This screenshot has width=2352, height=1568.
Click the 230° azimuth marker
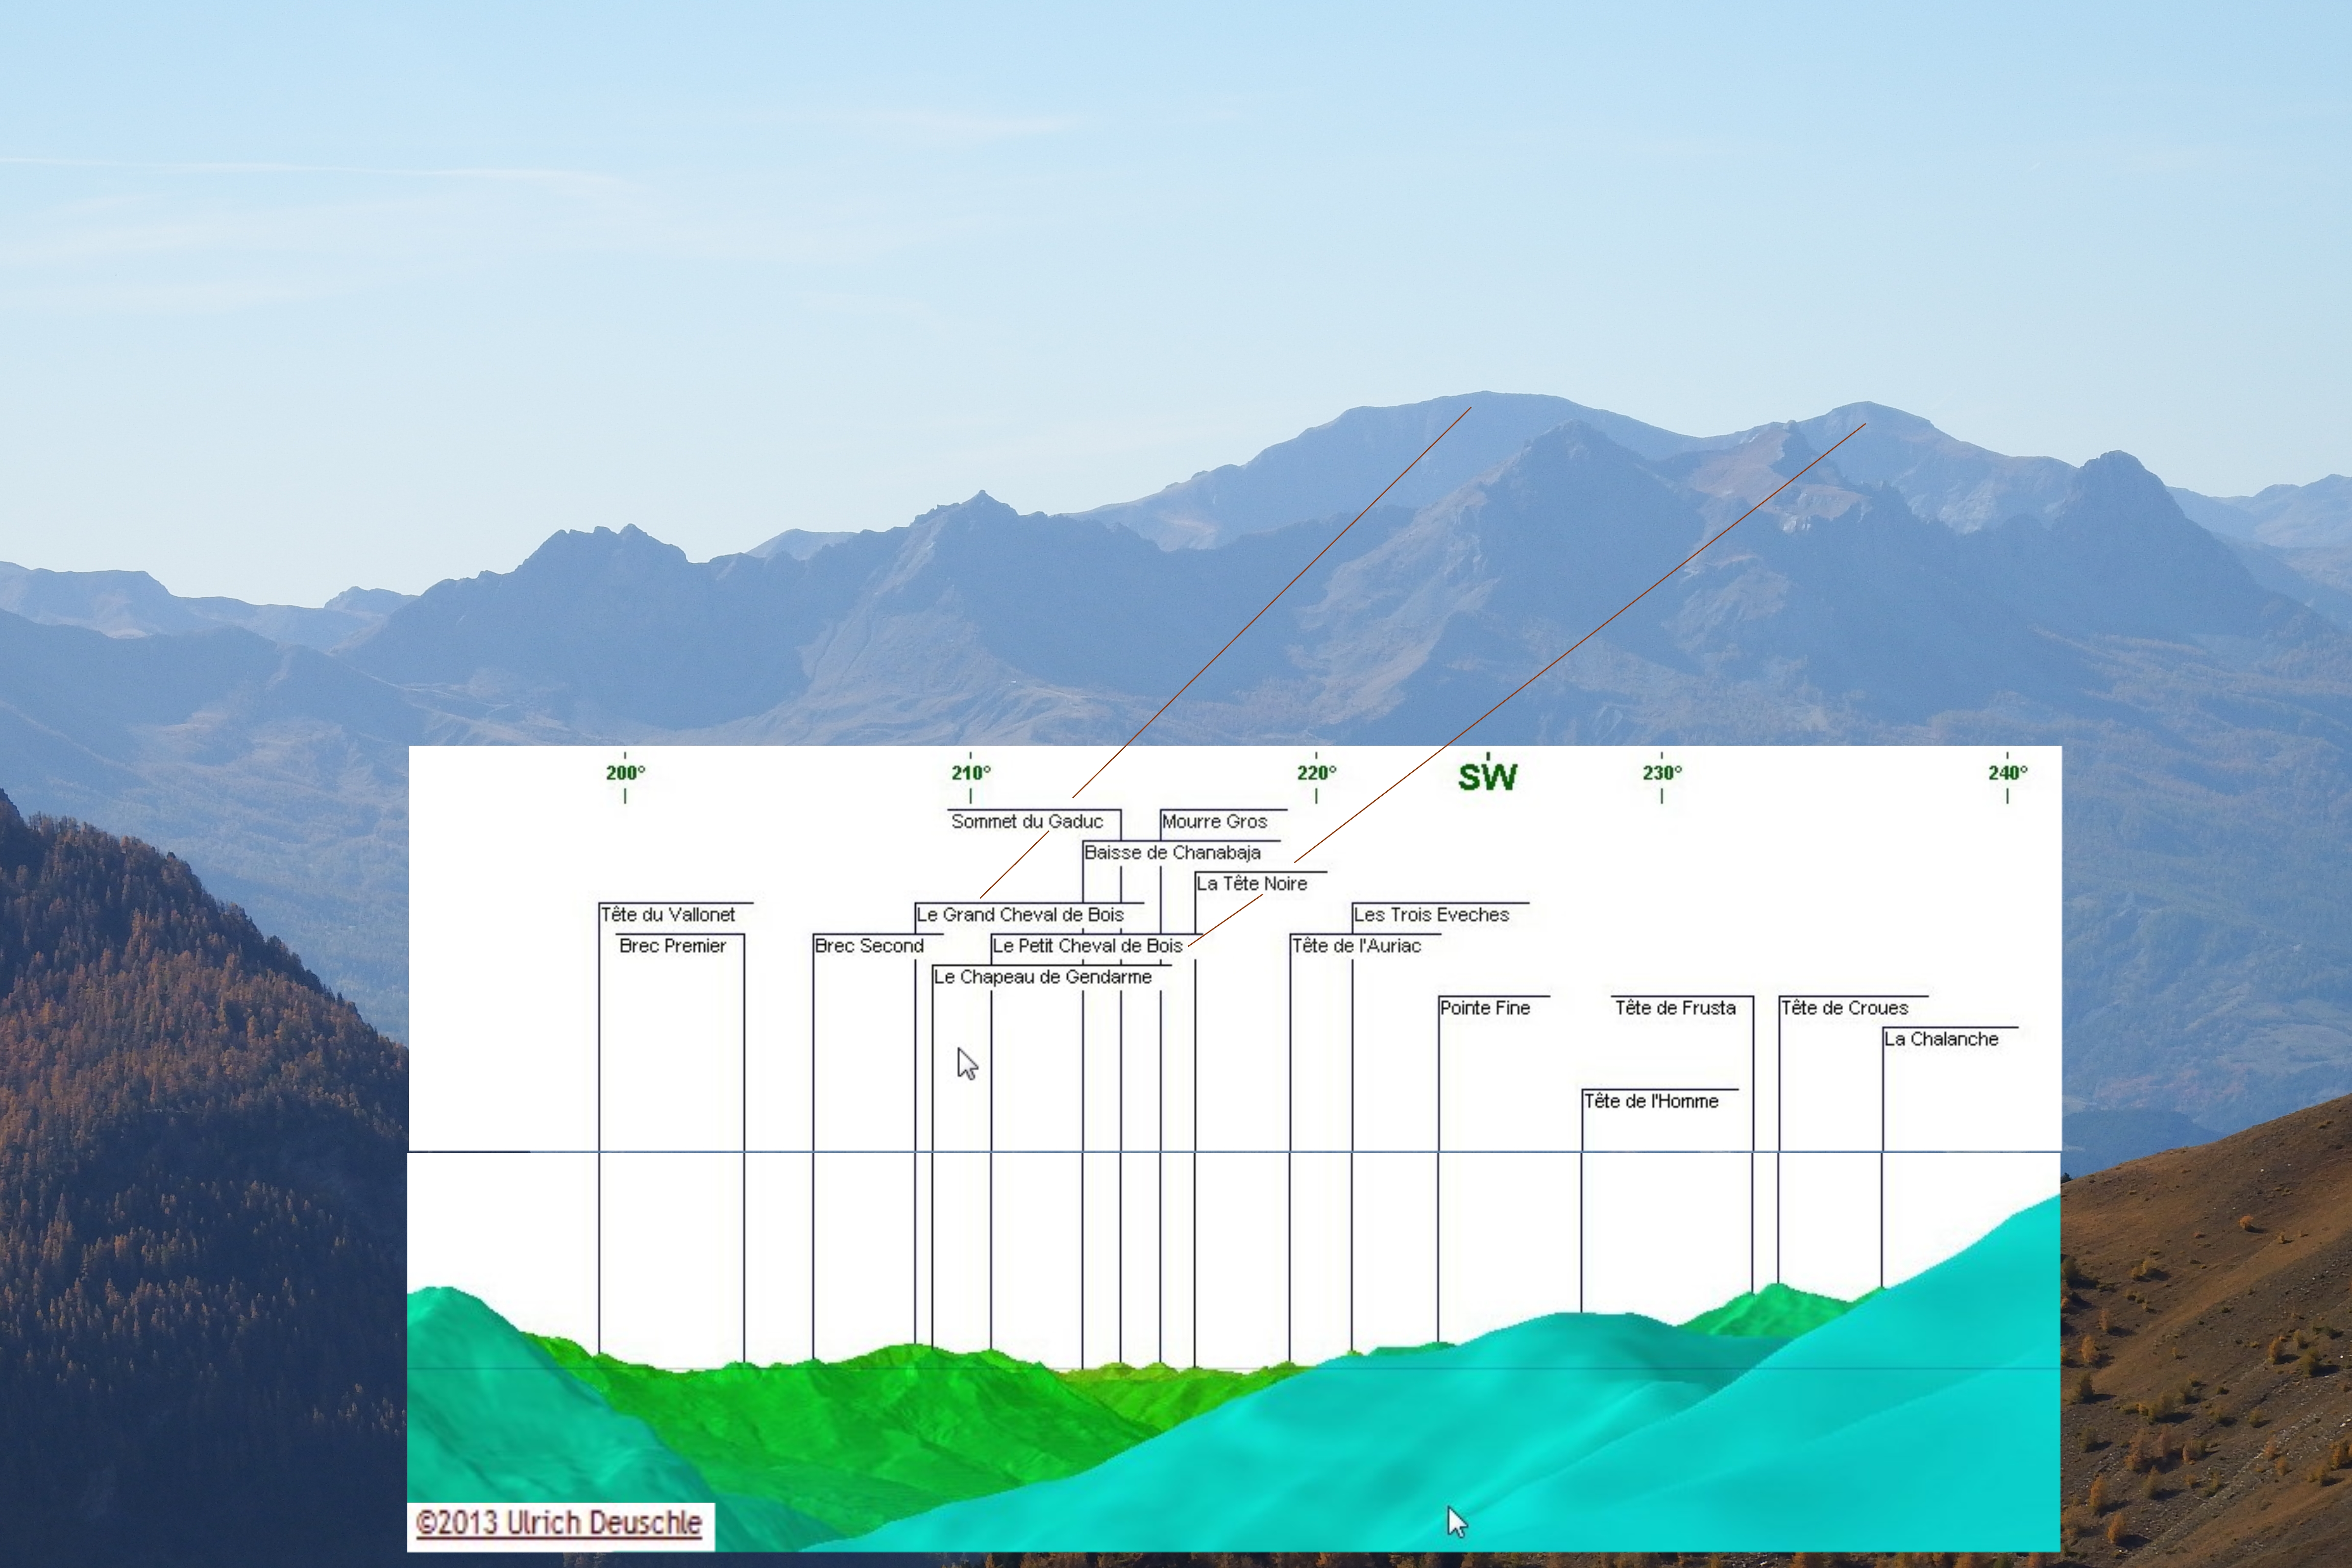pos(1662,772)
